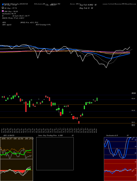Click the red RSI chart thumbnail
Viewport: 137px width, 181px height.
tap(120, 170)
